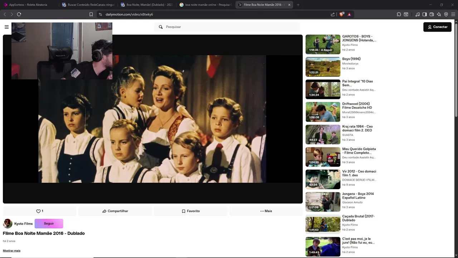Screen dimensions: 458x258
Task: Go back with the browser back arrow
Action: [x=5, y=14]
